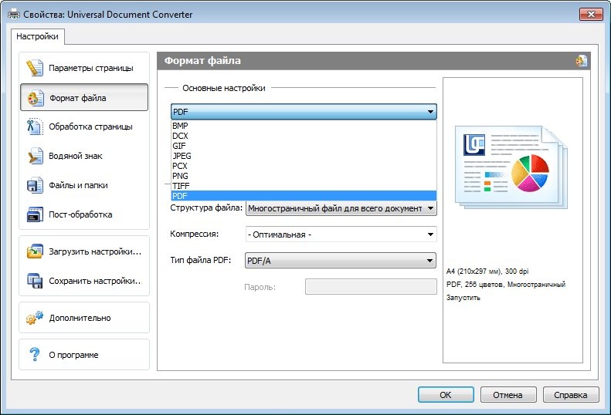Click the save icon for Сохранить настройки

35,281
